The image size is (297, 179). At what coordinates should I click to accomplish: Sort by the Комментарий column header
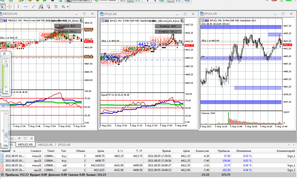[274, 151]
